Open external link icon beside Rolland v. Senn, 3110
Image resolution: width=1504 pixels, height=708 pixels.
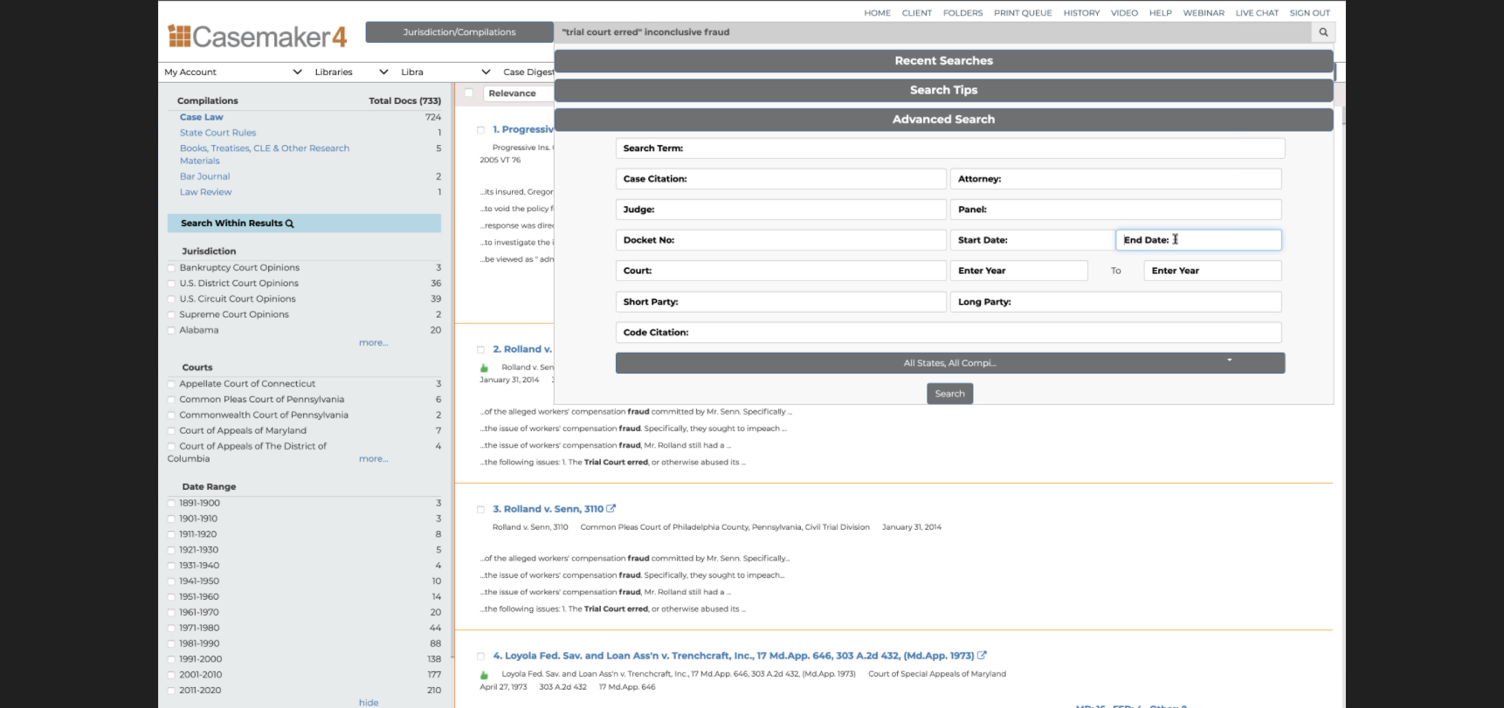611,509
